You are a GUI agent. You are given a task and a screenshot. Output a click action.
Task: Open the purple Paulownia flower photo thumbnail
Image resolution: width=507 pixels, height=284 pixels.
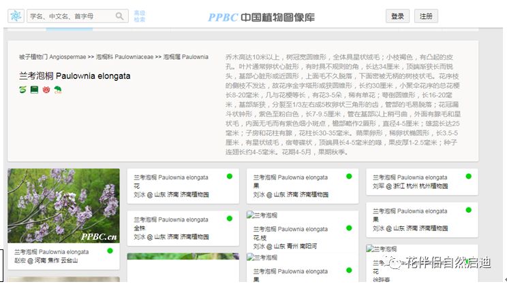click(63, 206)
